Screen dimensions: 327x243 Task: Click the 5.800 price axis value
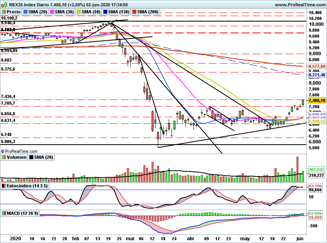point(314,148)
